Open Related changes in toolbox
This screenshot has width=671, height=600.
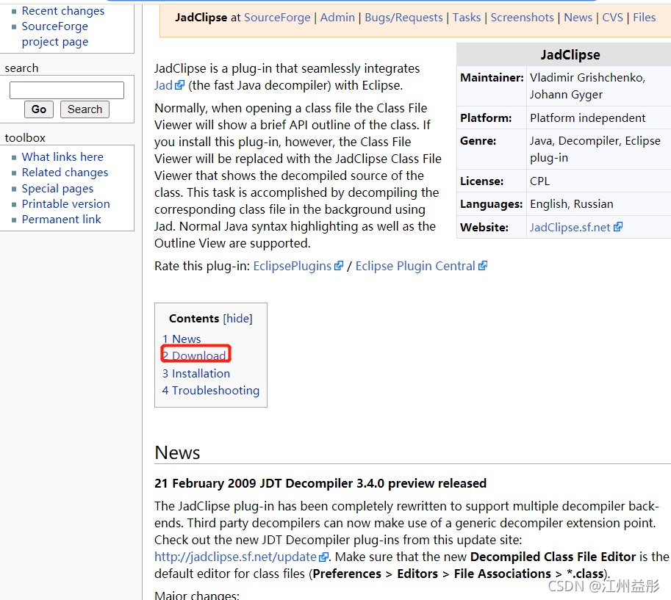[x=65, y=173]
